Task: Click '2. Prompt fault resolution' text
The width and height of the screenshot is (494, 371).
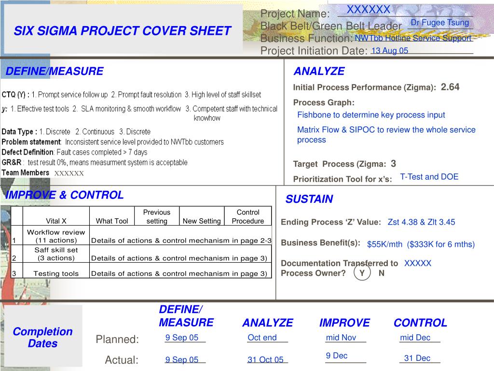Action: 146,95
